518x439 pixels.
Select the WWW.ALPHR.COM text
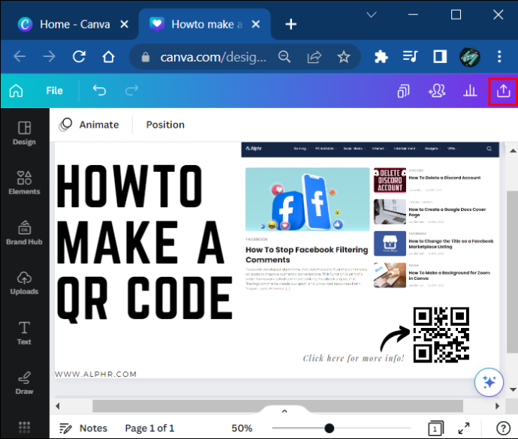(95, 374)
